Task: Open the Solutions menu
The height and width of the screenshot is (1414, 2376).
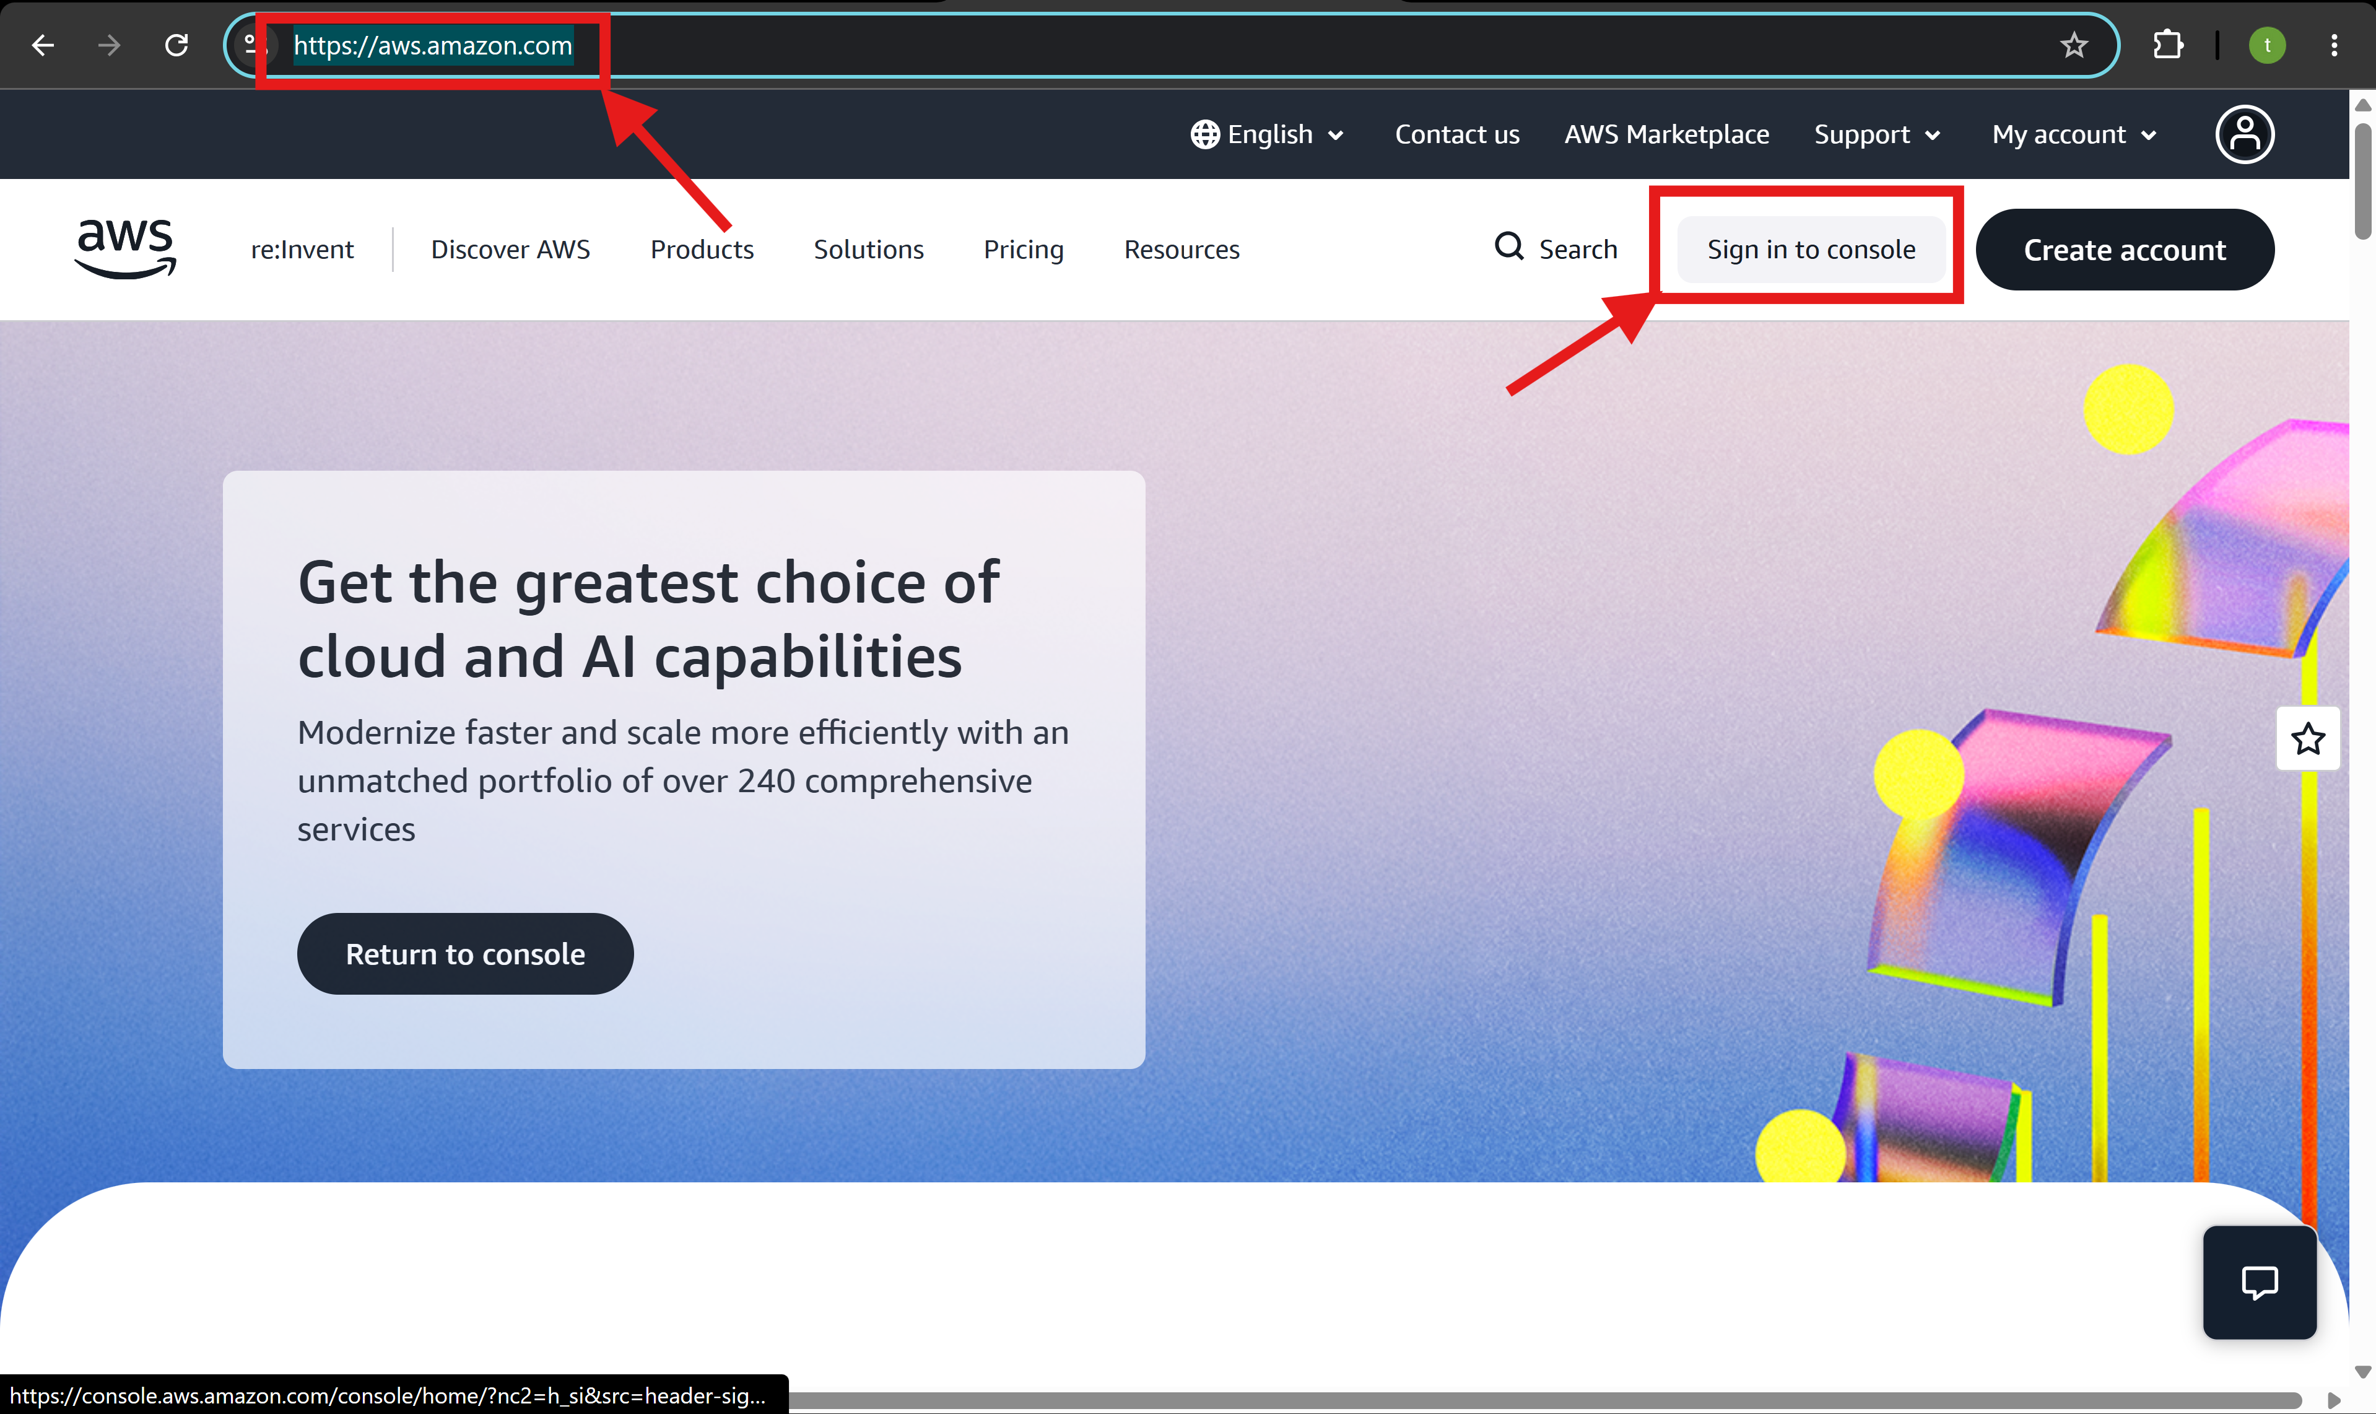Action: (869, 250)
